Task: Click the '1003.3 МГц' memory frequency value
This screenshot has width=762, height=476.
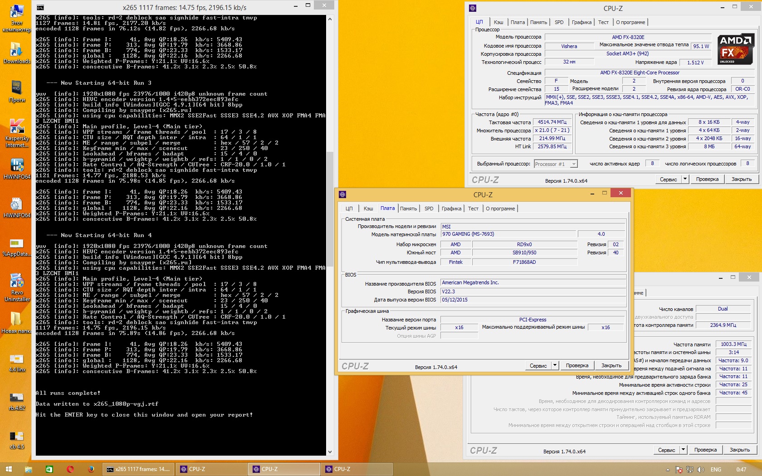Action: tap(733, 344)
